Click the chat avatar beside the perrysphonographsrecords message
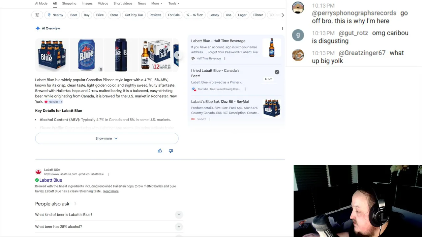Image resolution: width=422 pixels, height=237 pixels. tap(298, 8)
